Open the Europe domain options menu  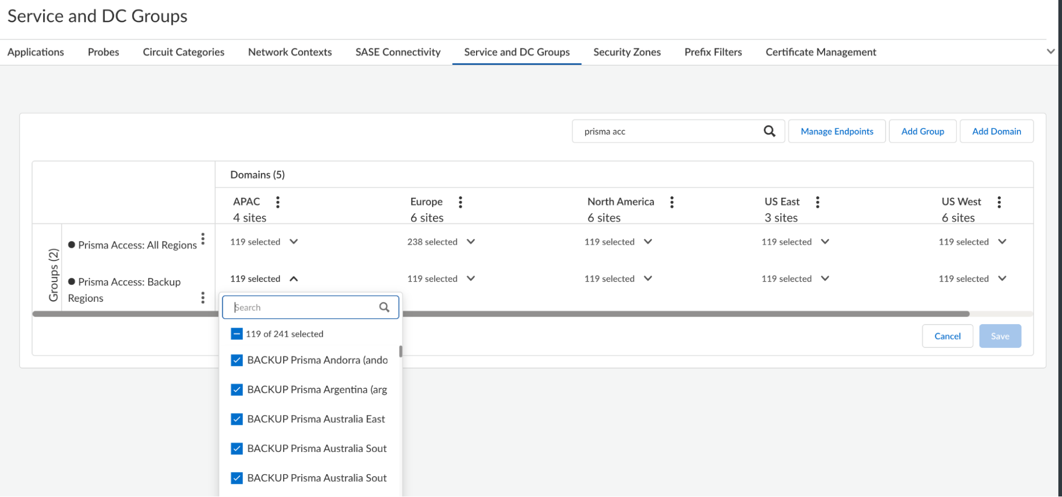pyautogui.click(x=460, y=202)
